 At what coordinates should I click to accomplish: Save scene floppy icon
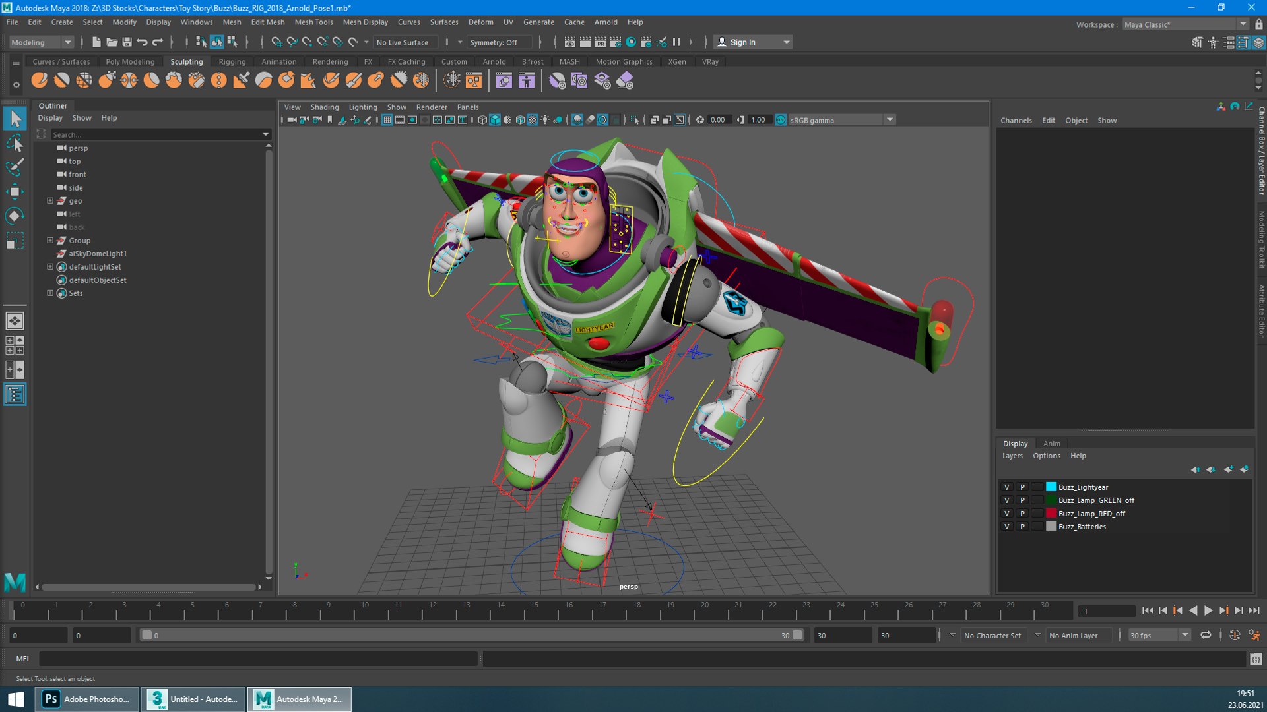127,42
